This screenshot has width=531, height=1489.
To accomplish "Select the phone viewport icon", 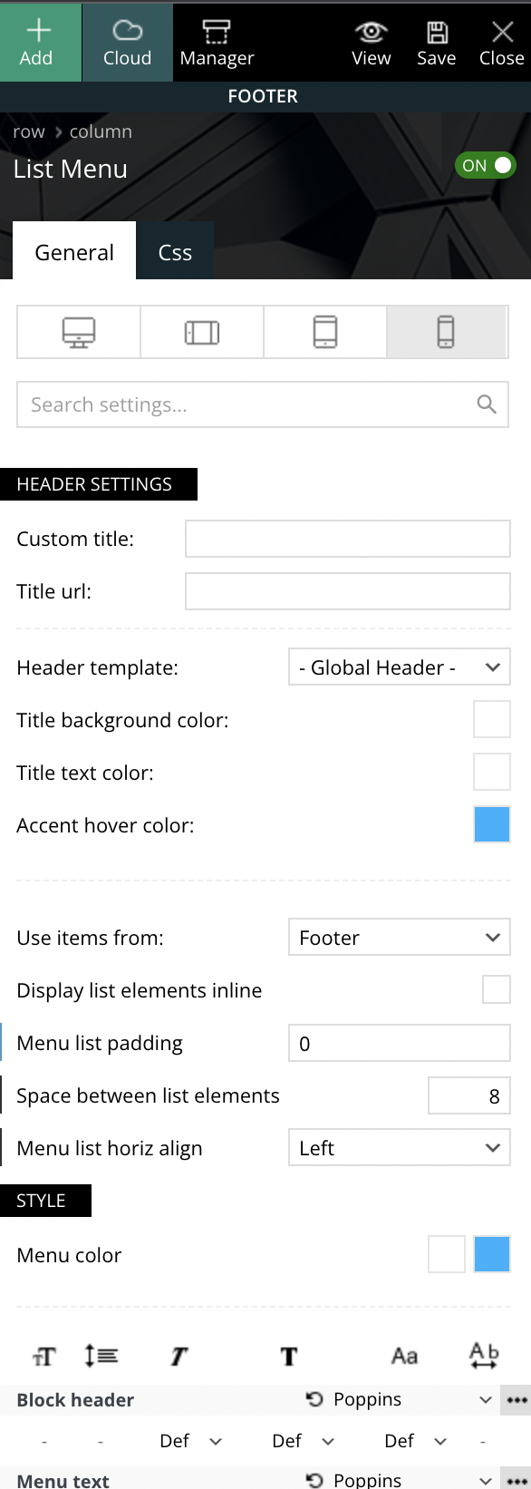I will [447, 332].
